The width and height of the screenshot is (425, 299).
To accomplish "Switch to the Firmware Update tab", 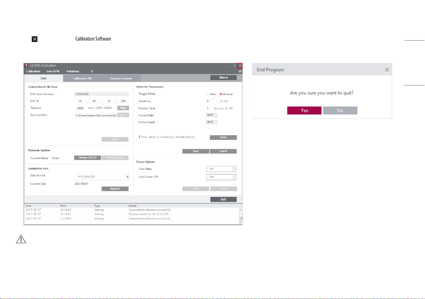I will pyautogui.click(x=121, y=78).
